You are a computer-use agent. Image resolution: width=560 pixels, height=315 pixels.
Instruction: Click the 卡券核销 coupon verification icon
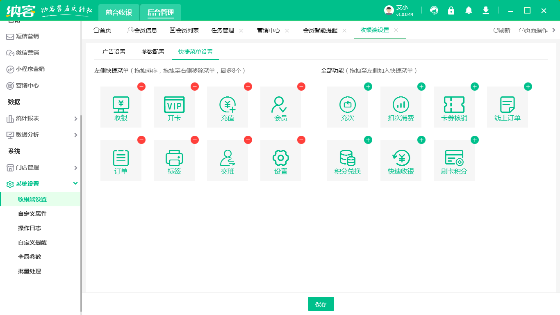click(x=454, y=107)
